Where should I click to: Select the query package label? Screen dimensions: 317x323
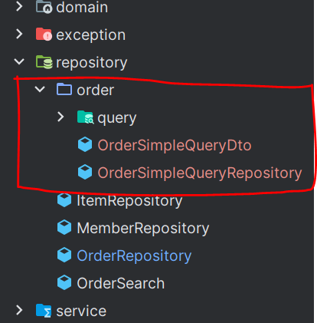pyautogui.click(x=117, y=118)
